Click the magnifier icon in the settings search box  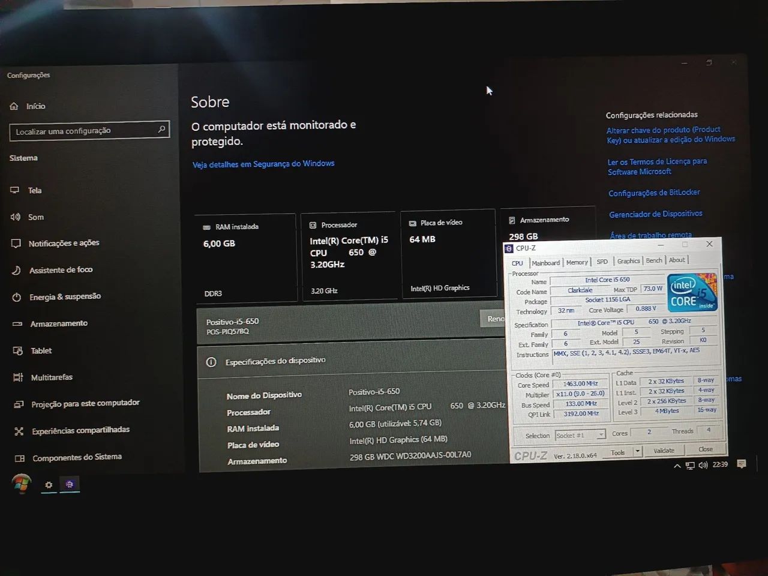tap(161, 129)
